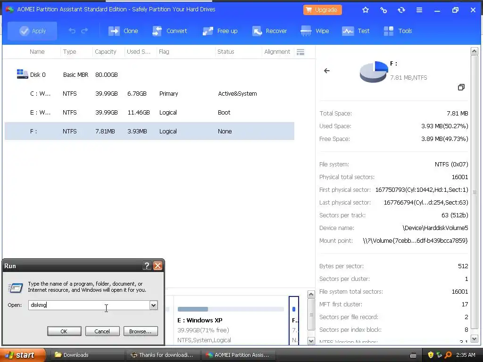Image resolution: width=483 pixels, height=362 pixels.
Task: Click properties panel scrollbar down arrow
Action: (x=475, y=338)
